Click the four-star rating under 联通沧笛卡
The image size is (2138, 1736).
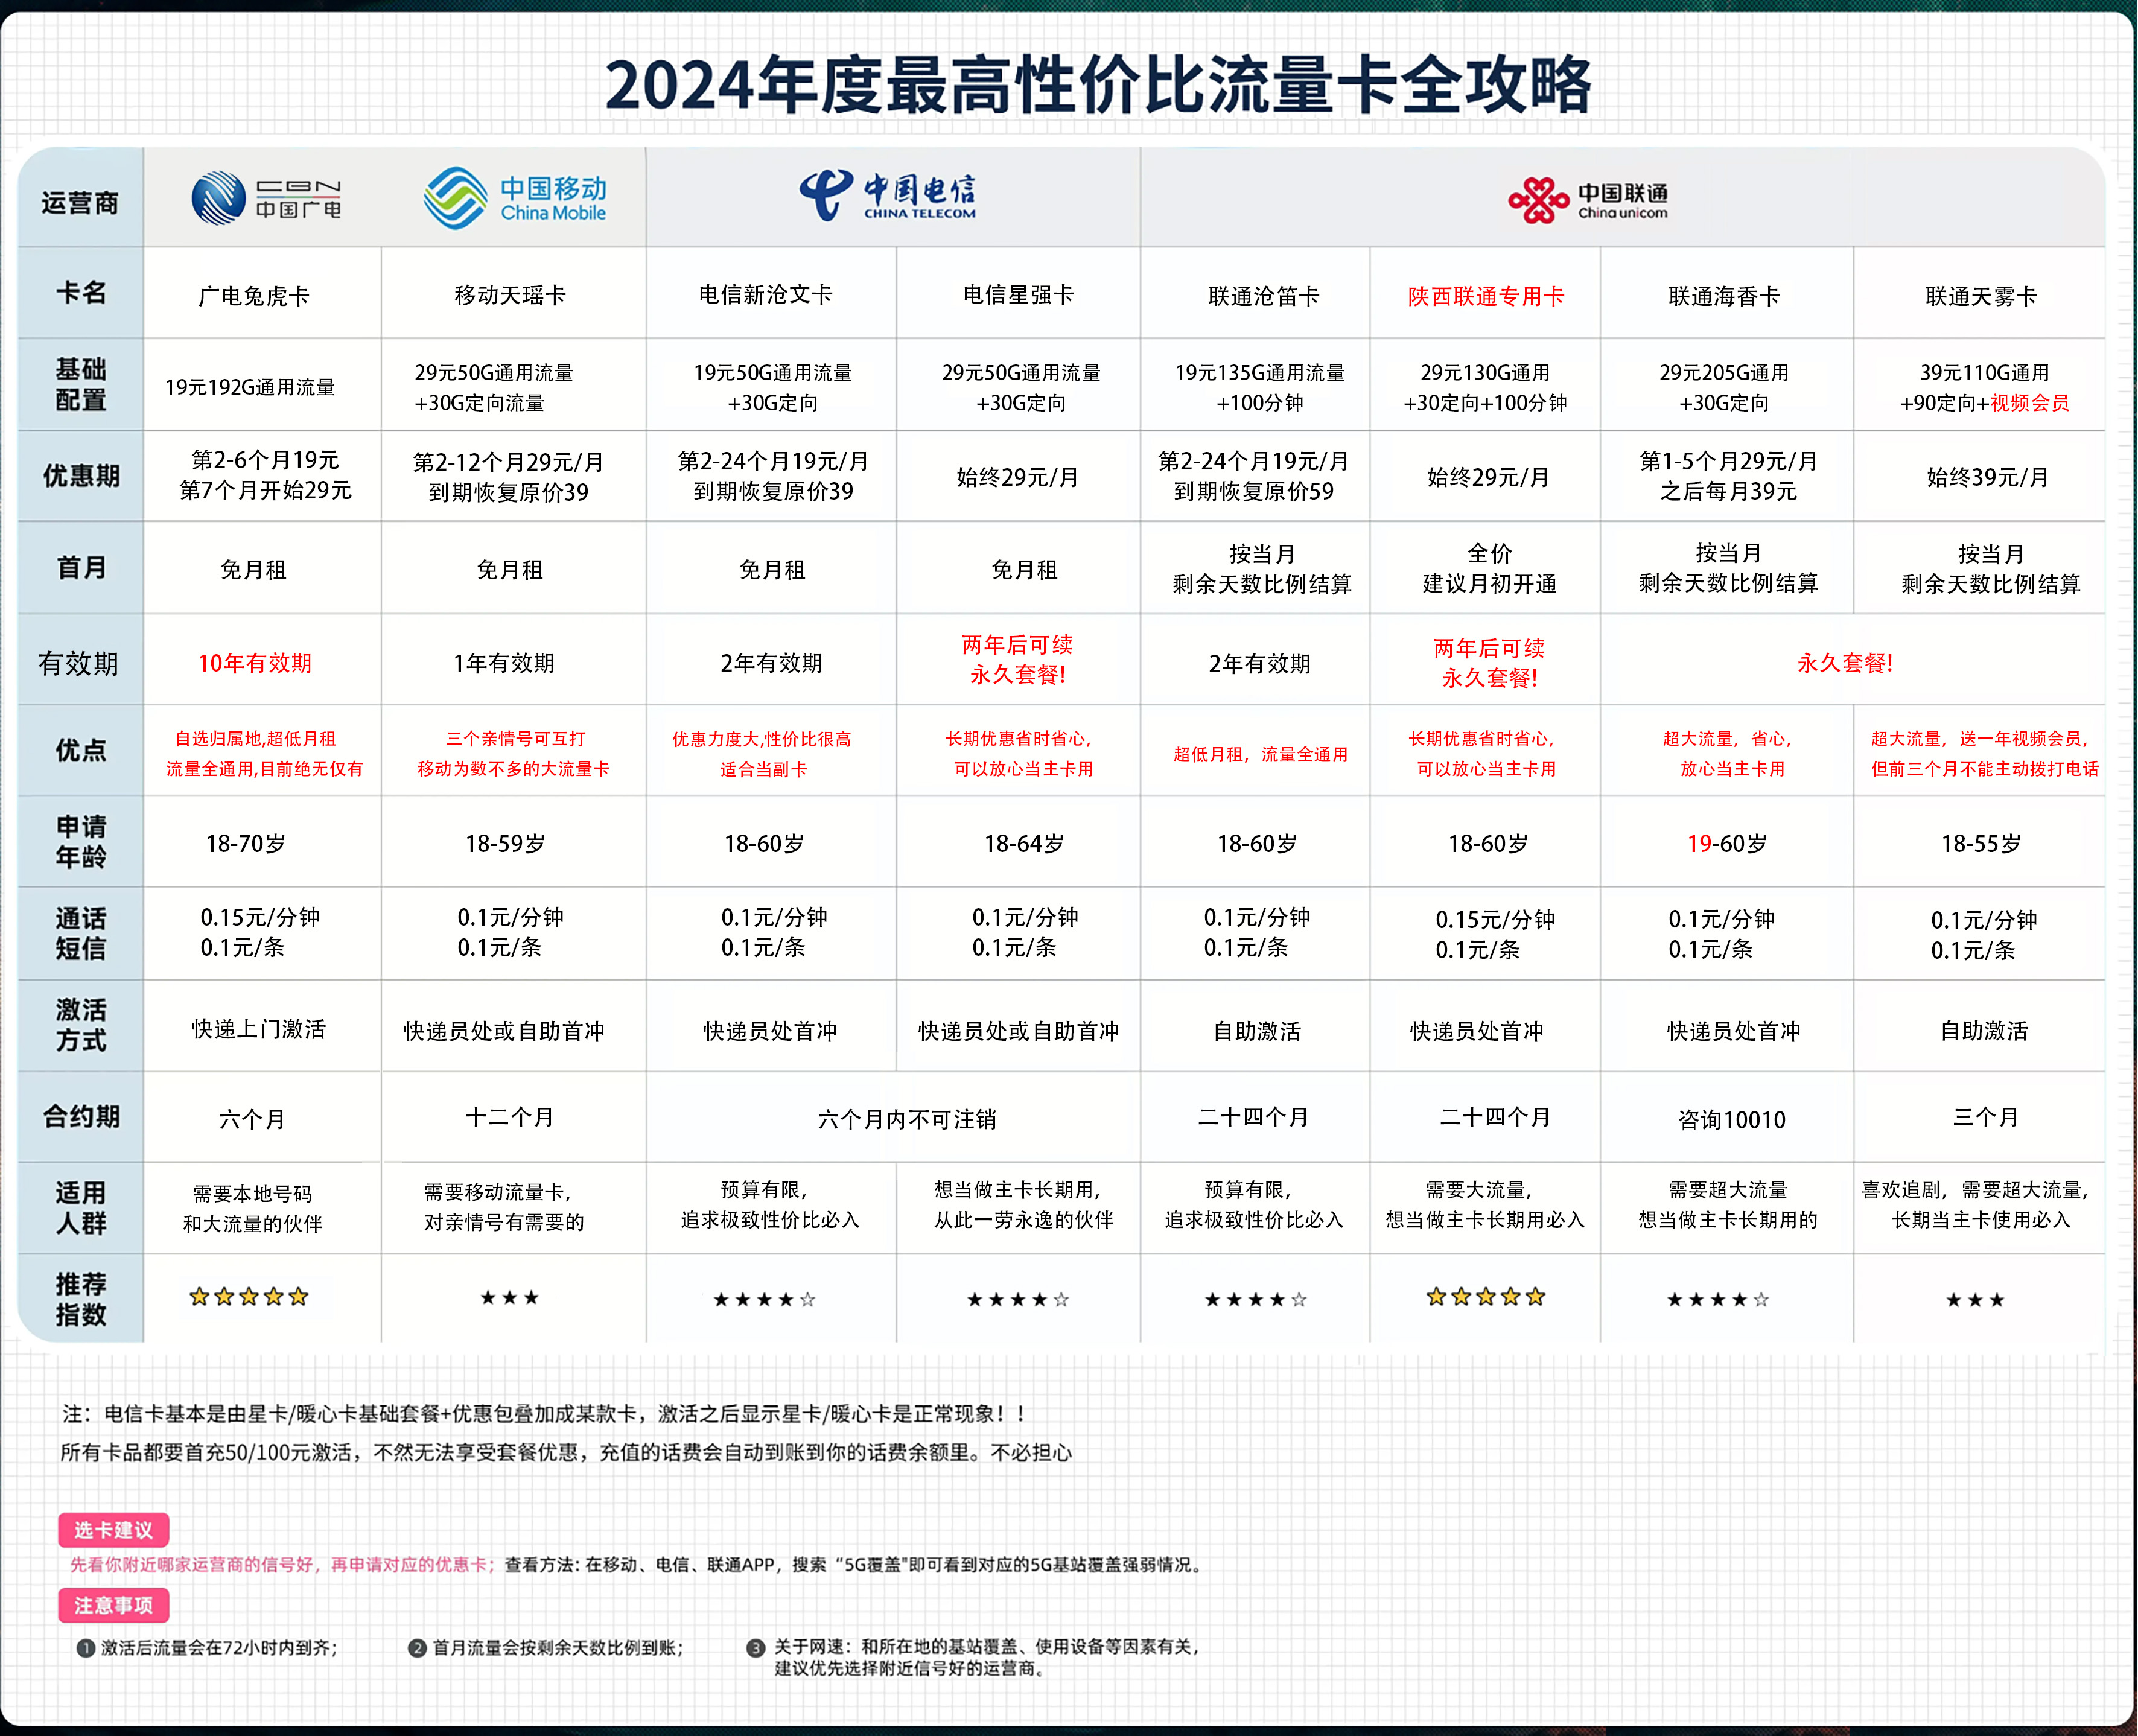coord(1255,1300)
